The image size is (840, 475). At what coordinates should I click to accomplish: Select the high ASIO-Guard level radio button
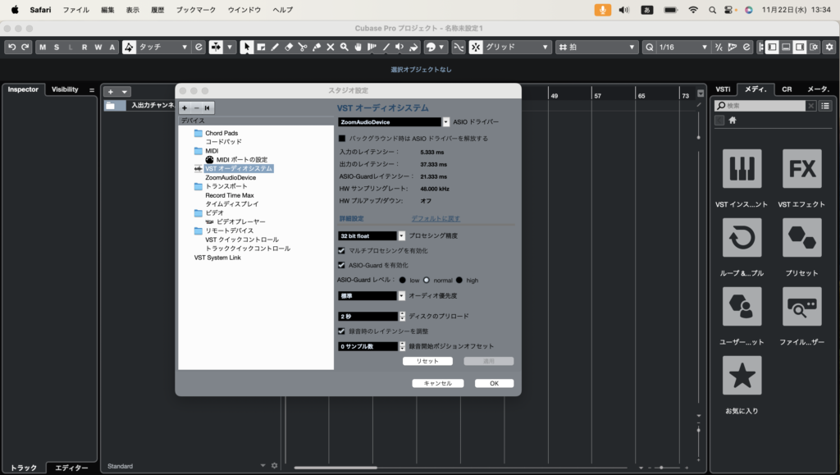click(459, 280)
